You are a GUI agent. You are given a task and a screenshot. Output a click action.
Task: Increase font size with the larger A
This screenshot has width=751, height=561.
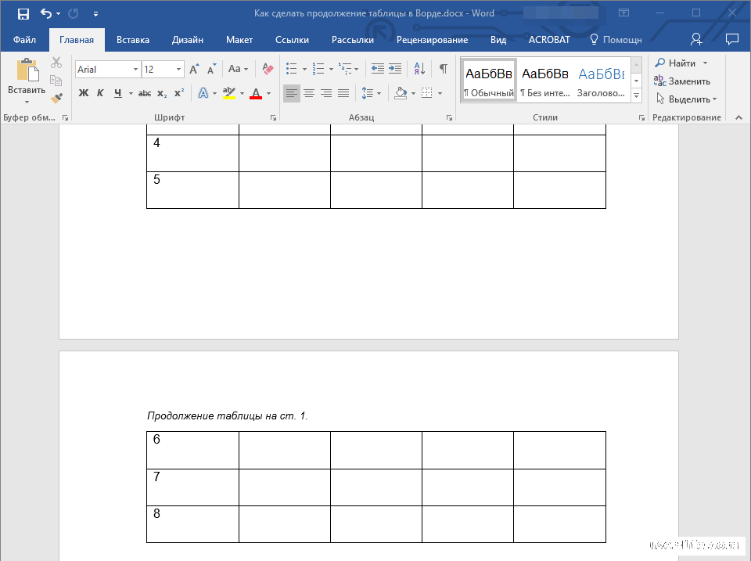(x=194, y=70)
